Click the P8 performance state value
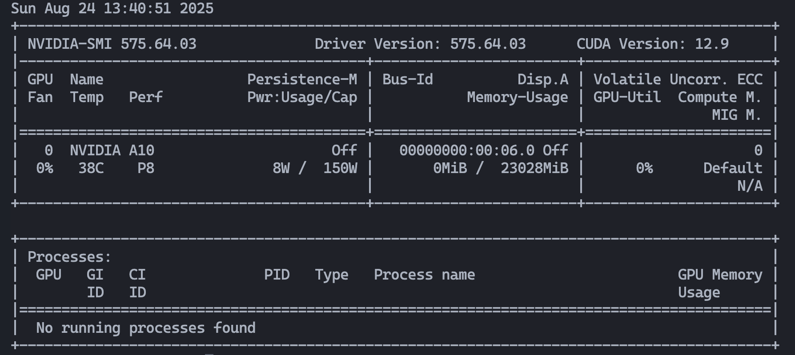 [145, 168]
